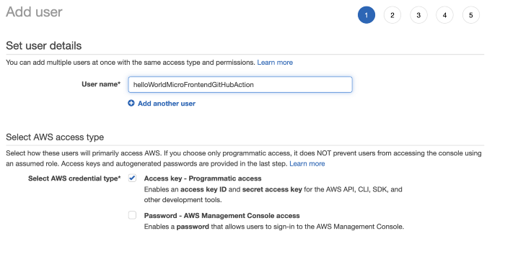Open Learn more link under Set user details
Viewport: 505px width, 259px height.
[275, 63]
